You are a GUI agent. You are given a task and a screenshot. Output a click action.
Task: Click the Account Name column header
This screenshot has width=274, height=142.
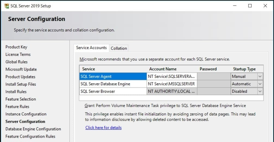tap(163, 69)
